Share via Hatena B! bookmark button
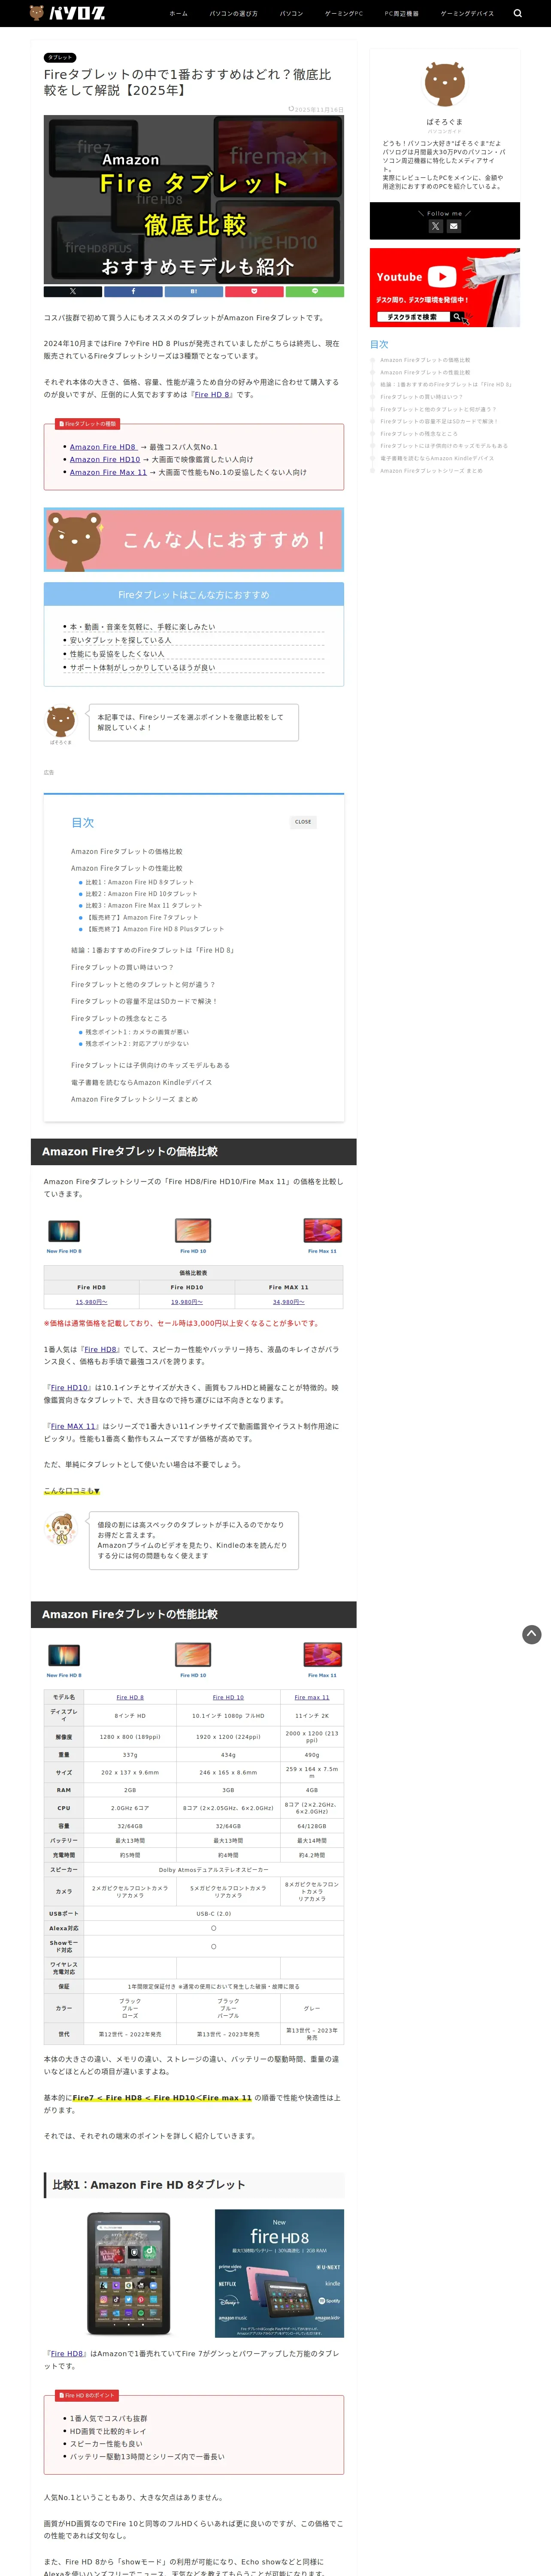The image size is (551, 2576). (194, 291)
